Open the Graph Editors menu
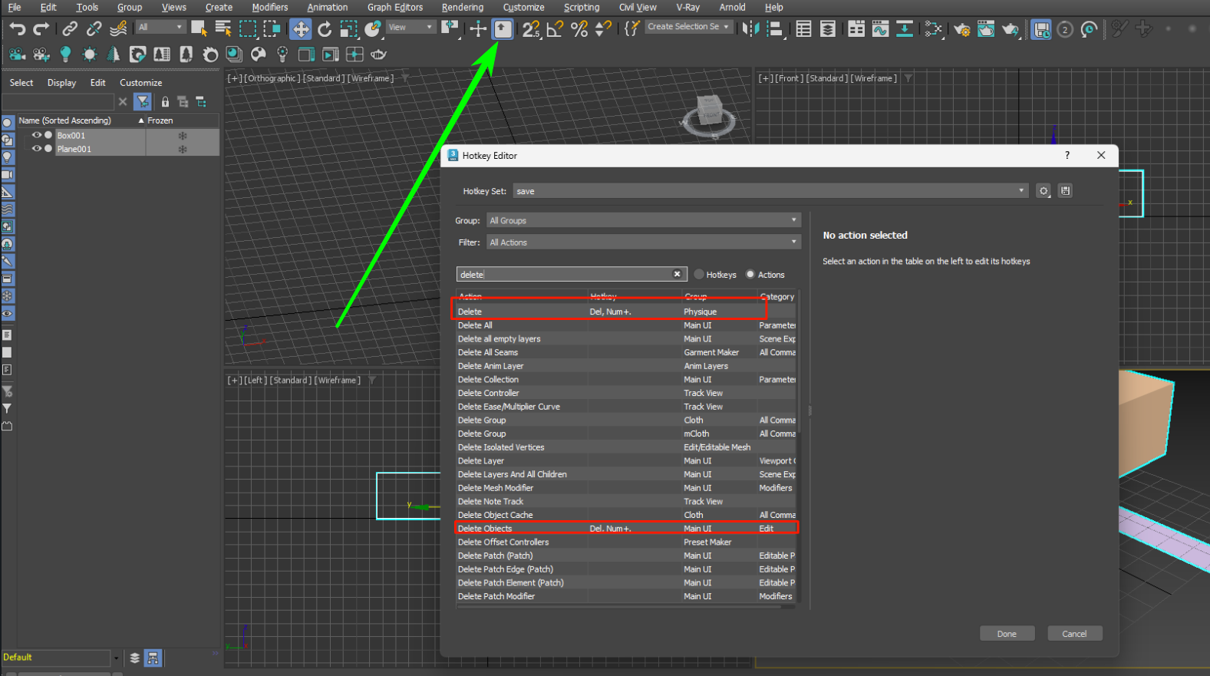Image resolution: width=1210 pixels, height=676 pixels. click(x=395, y=7)
